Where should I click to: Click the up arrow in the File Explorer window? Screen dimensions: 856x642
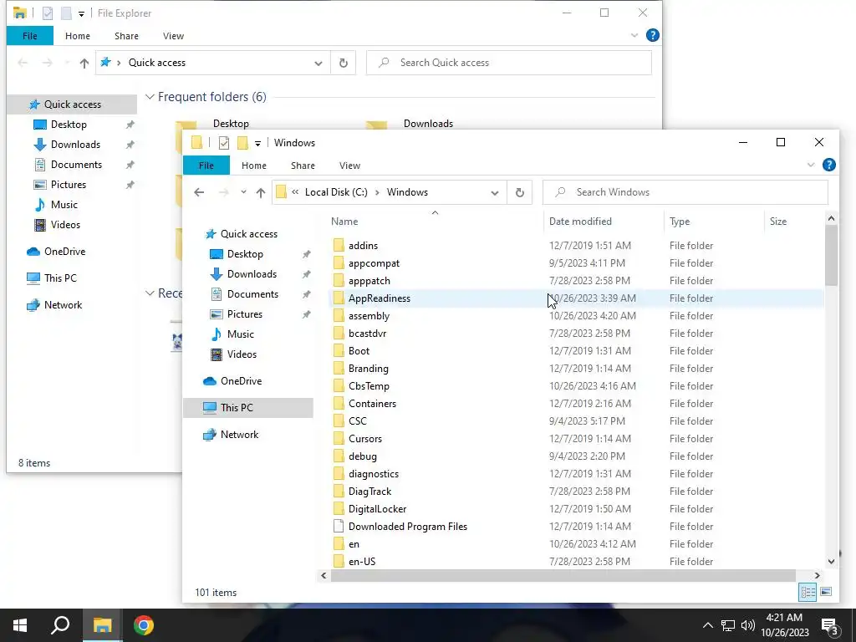pos(84,63)
